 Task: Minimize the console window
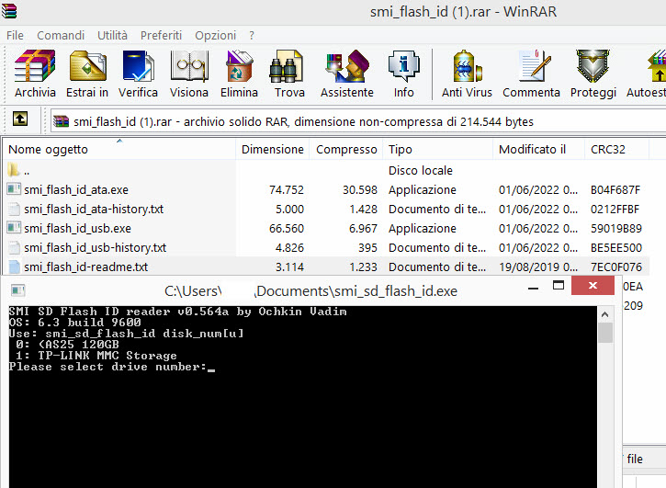[533, 287]
